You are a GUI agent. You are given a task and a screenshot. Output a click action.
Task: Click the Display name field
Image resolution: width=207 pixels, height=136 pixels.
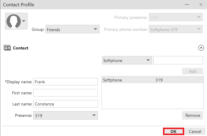(66, 82)
